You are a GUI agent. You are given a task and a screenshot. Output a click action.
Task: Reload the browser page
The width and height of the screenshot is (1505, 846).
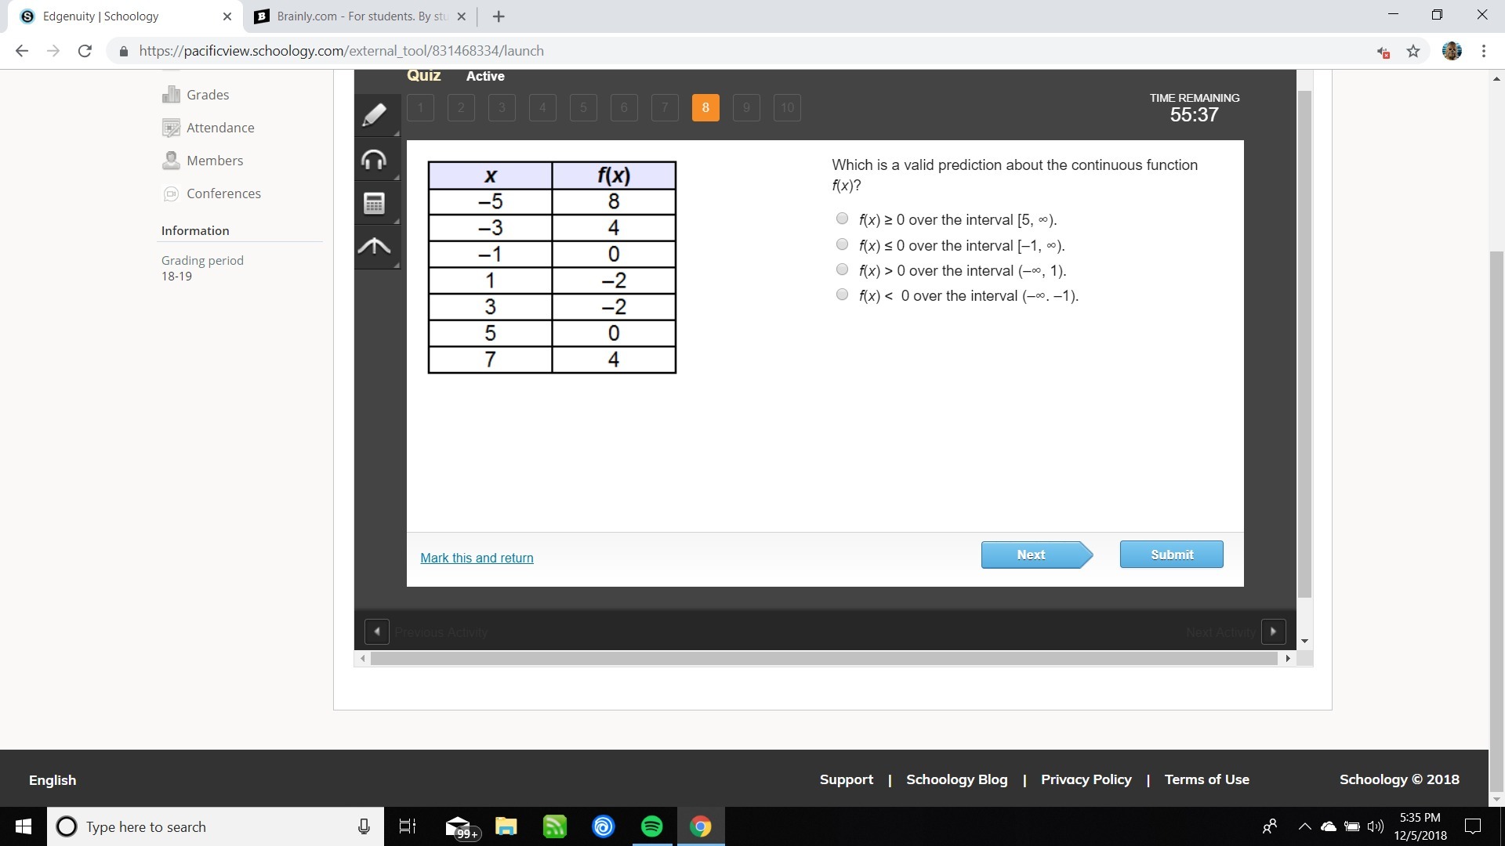point(85,51)
